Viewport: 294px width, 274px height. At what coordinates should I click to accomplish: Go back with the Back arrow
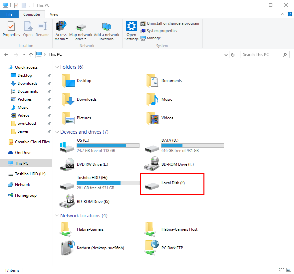6,55
